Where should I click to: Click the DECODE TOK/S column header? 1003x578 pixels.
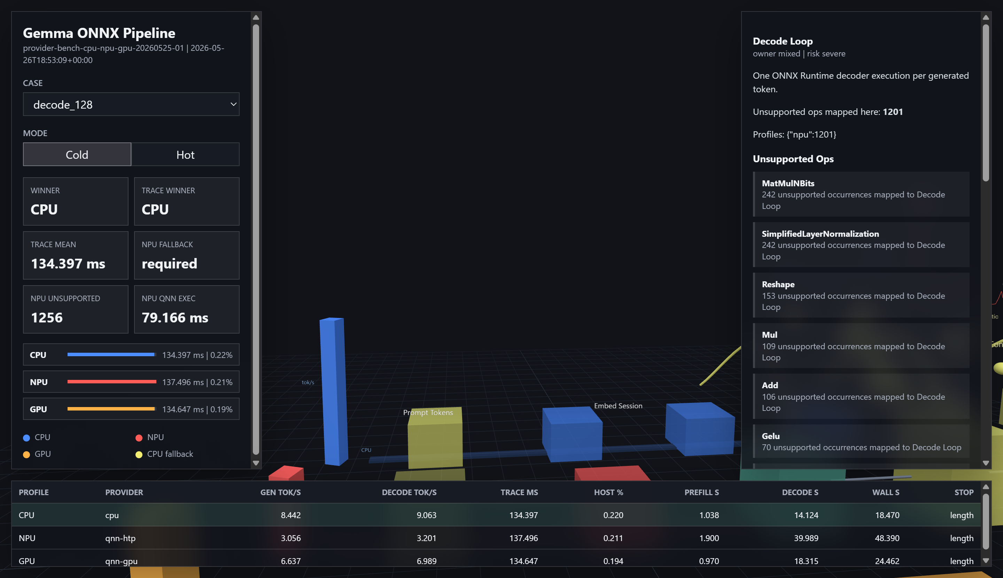coord(409,492)
